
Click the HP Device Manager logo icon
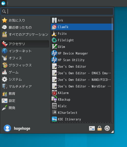[x=54, y=53]
